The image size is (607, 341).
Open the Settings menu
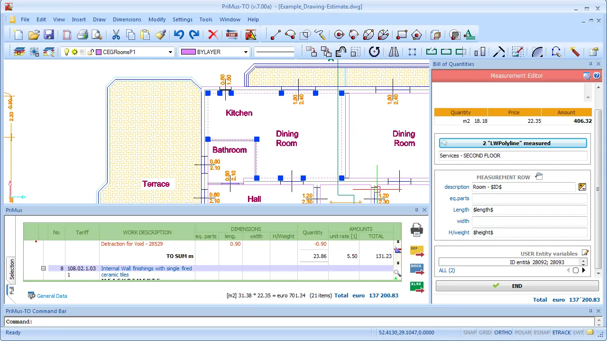(182, 19)
